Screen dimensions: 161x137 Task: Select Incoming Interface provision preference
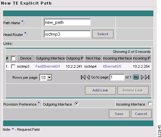150,104
